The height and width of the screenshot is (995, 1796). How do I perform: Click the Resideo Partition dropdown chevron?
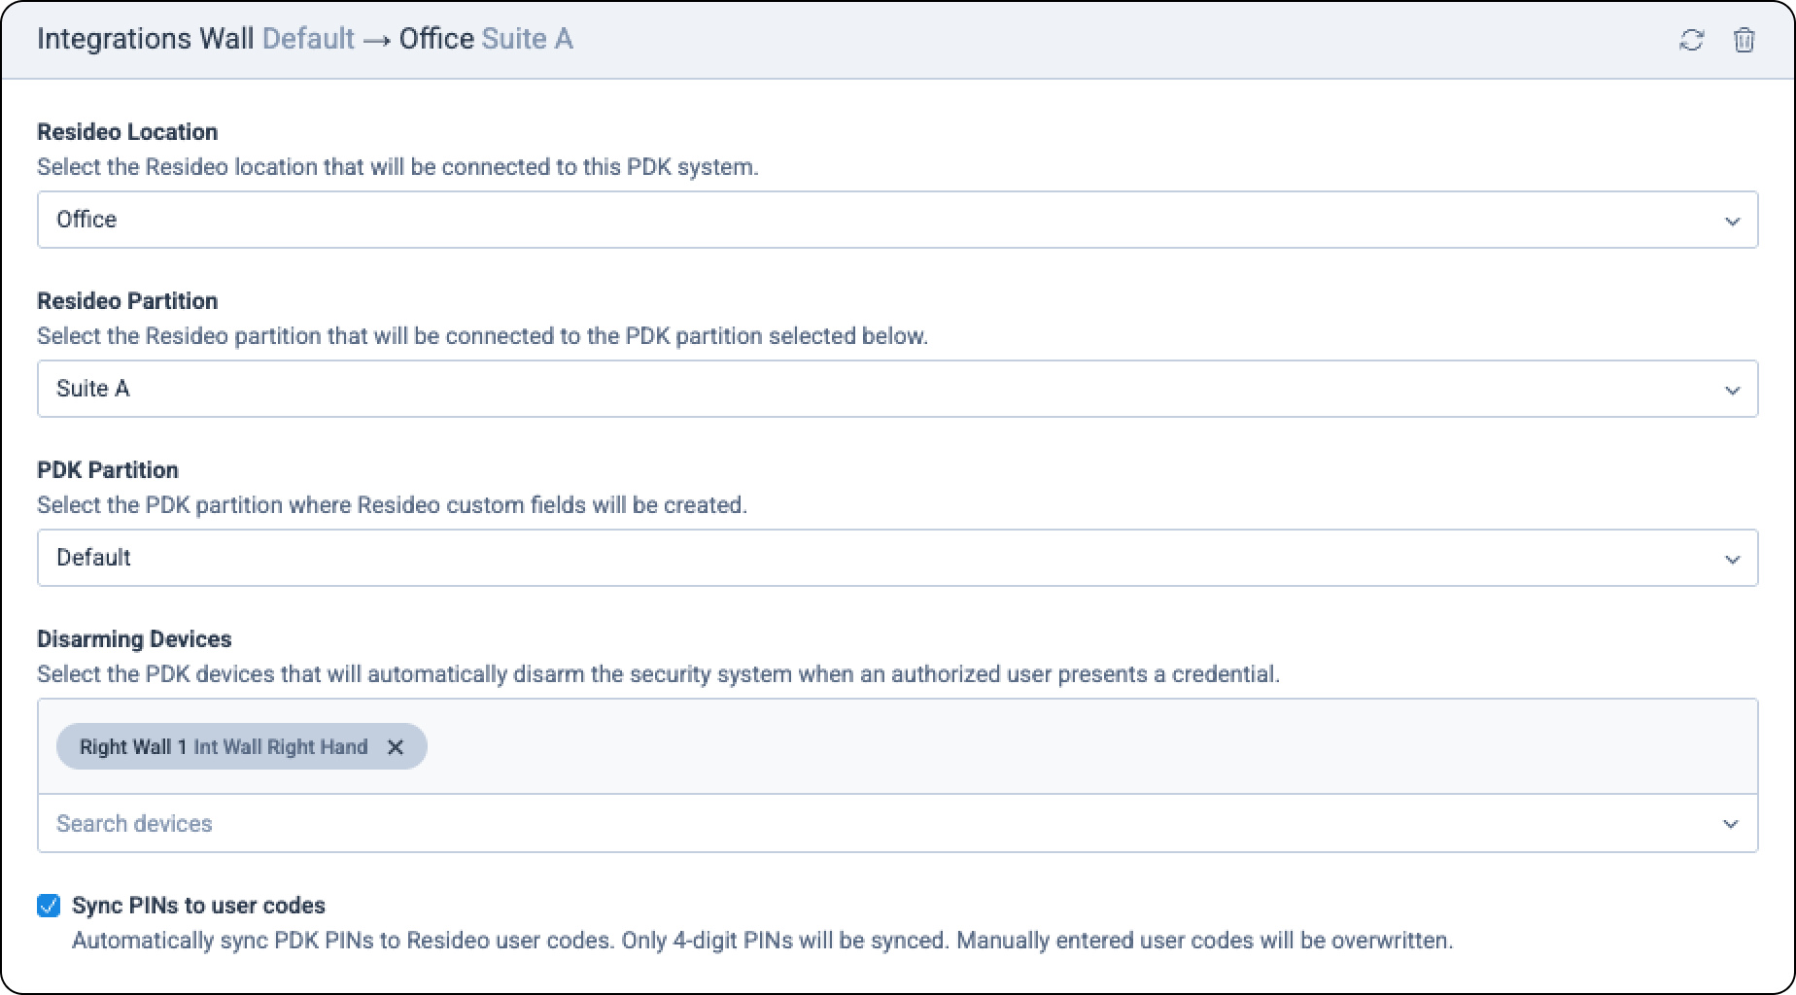pyautogui.click(x=1733, y=389)
